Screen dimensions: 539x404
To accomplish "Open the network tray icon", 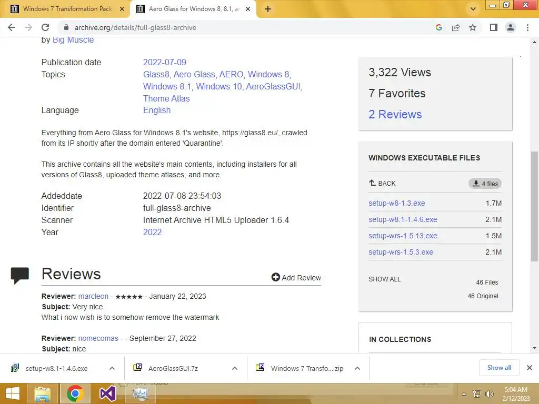I will 477,394.
